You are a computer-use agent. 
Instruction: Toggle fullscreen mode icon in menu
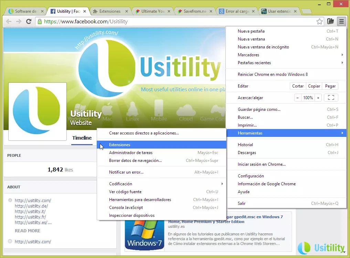pos(331,98)
